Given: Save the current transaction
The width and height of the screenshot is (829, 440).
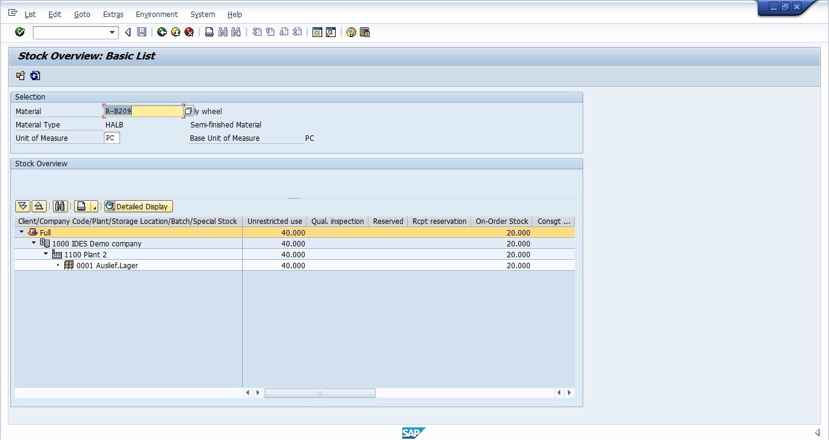Looking at the screenshot, I should coord(141,32).
